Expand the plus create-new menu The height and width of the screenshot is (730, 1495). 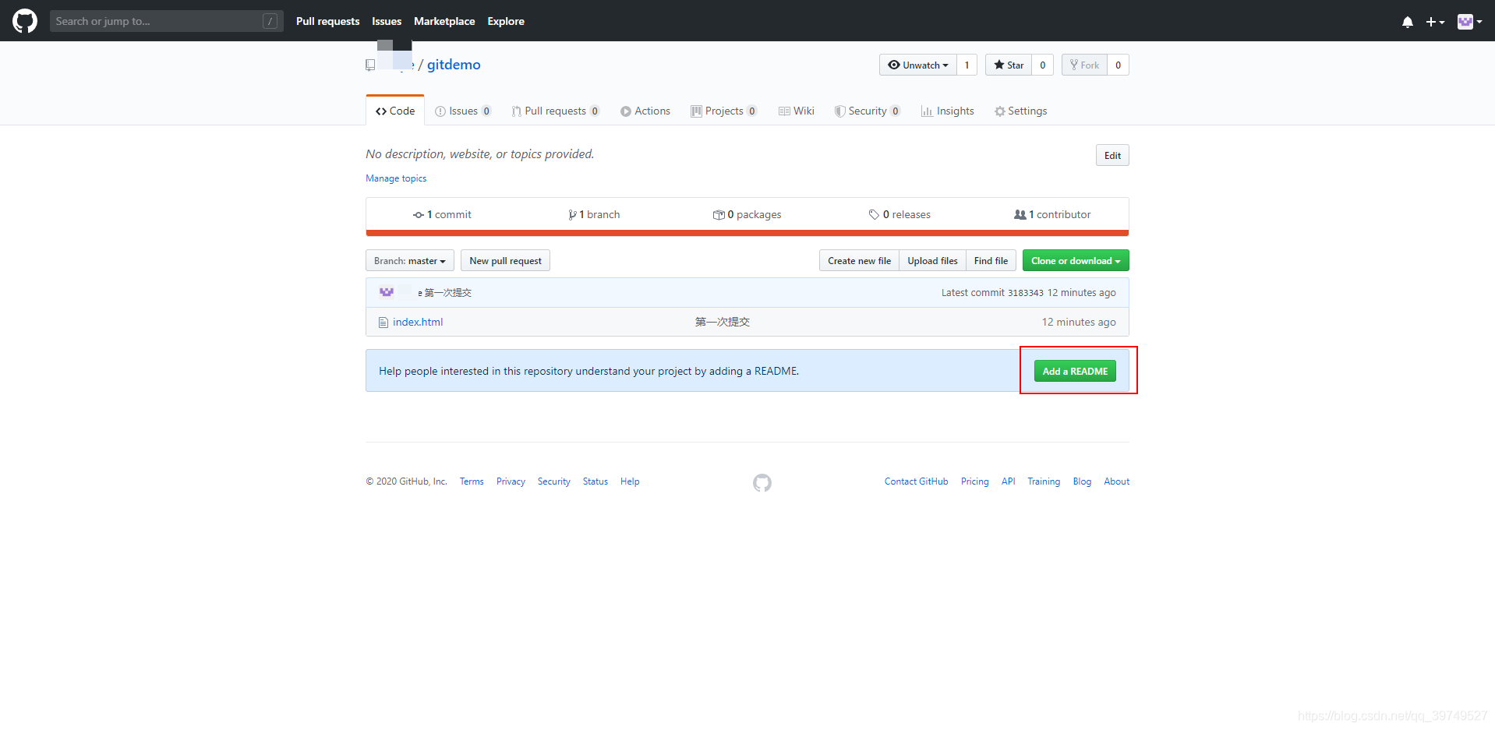tap(1435, 22)
